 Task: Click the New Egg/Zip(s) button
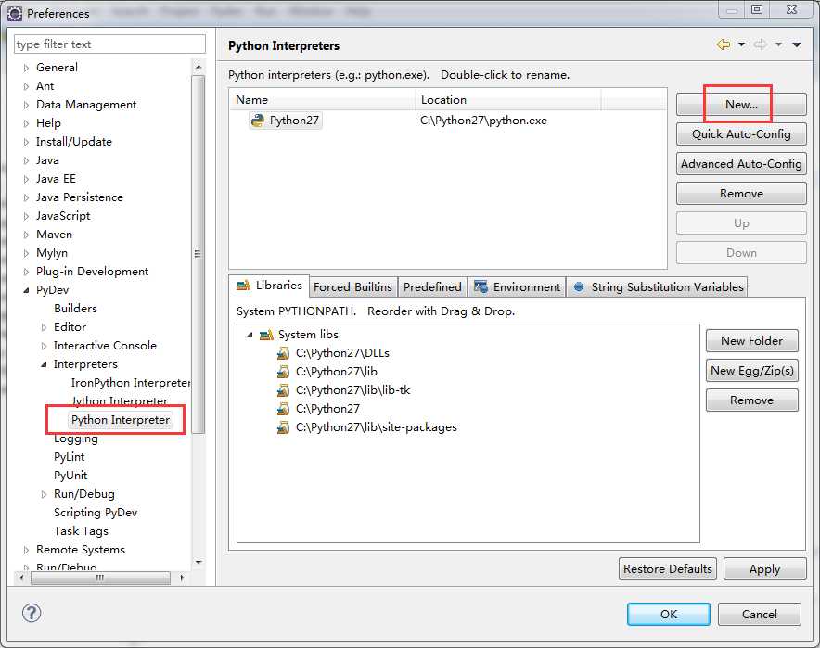point(752,371)
